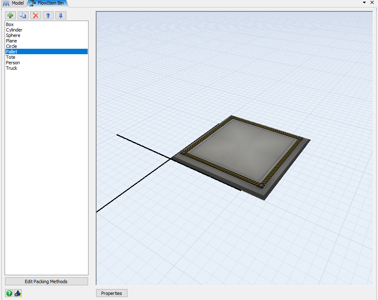Choose Person in the flowitem list

click(13, 63)
